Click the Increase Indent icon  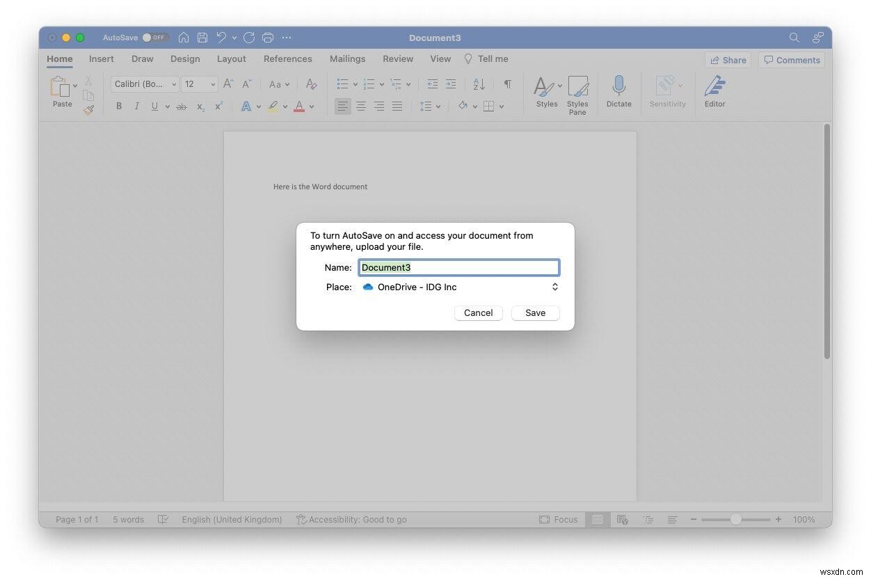(451, 84)
